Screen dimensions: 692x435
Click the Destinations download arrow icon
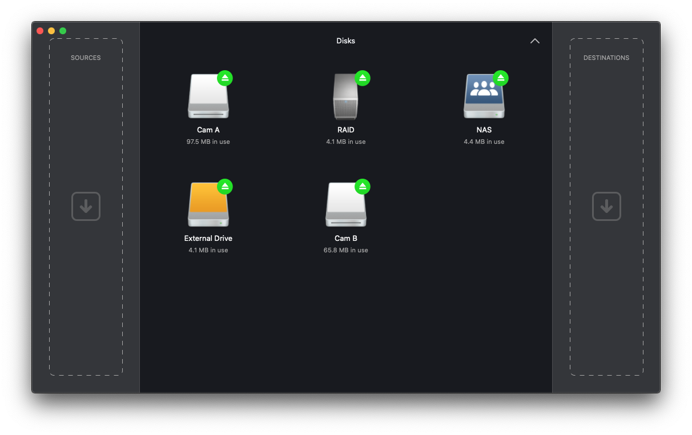point(606,207)
